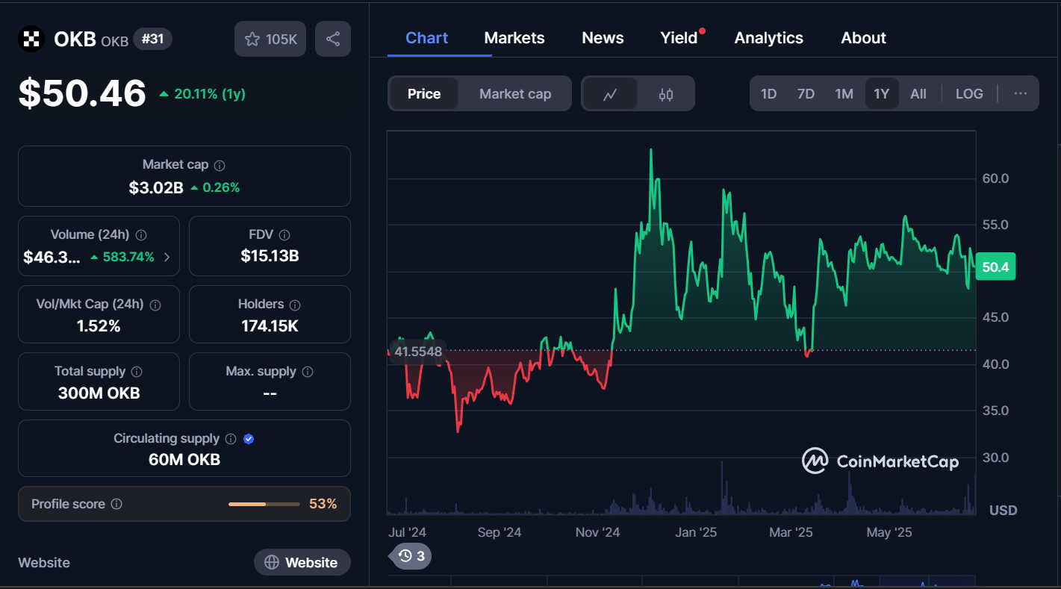Toggle LOG scale on chart
Screen dimensions: 1061x589
pos(969,94)
